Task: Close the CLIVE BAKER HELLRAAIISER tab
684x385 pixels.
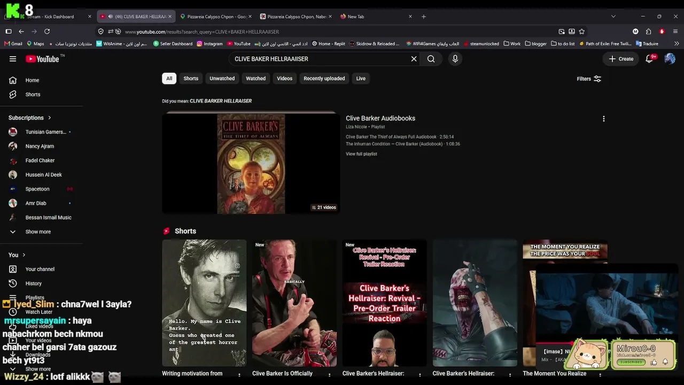Action: pyautogui.click(x=170, y=17)
